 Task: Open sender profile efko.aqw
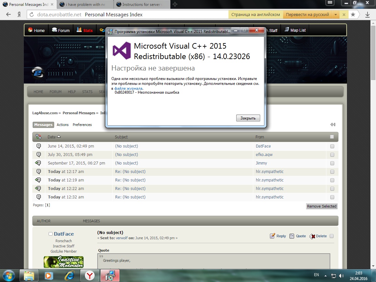point(264,155)
